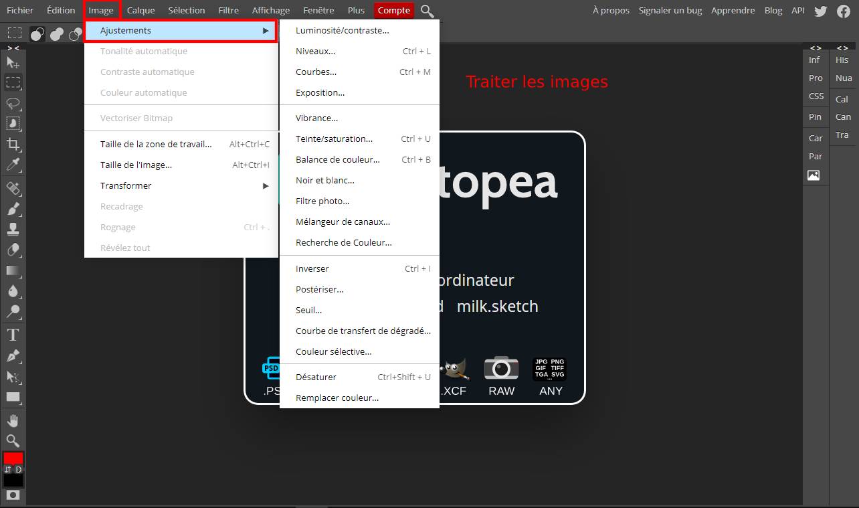
Task: Click the Compte button
Action: tap(394, 10)
